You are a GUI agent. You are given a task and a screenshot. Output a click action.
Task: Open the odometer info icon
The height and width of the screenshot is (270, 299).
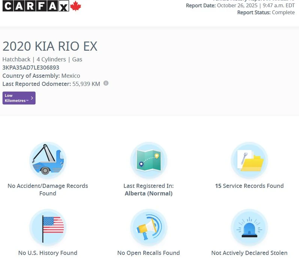(x=106, y=83)
